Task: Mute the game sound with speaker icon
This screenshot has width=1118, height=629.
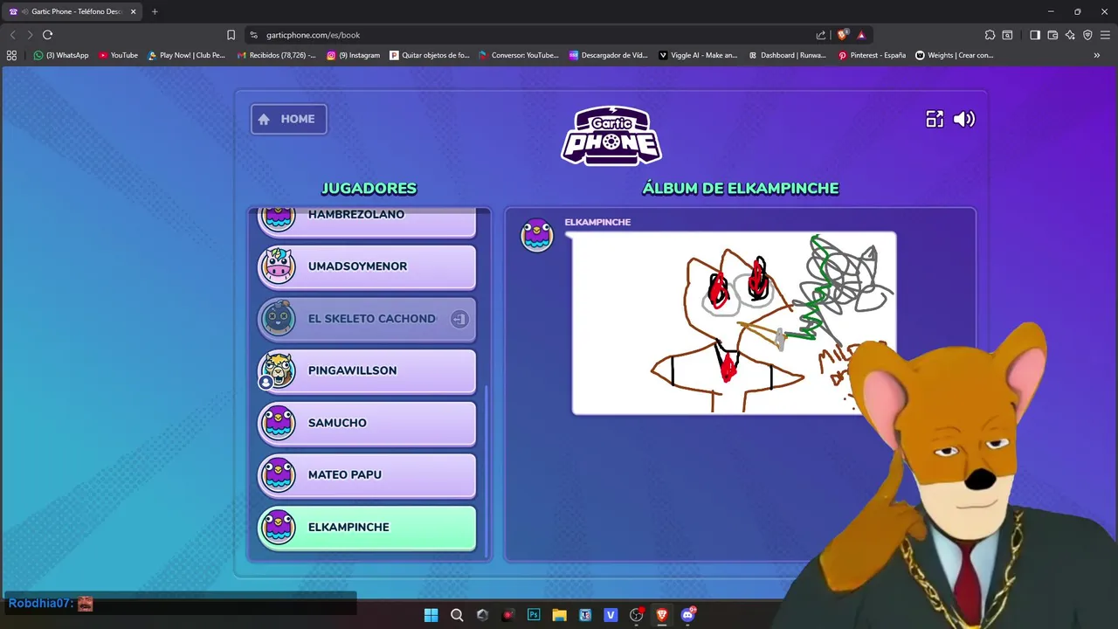Action: (964, 120)
